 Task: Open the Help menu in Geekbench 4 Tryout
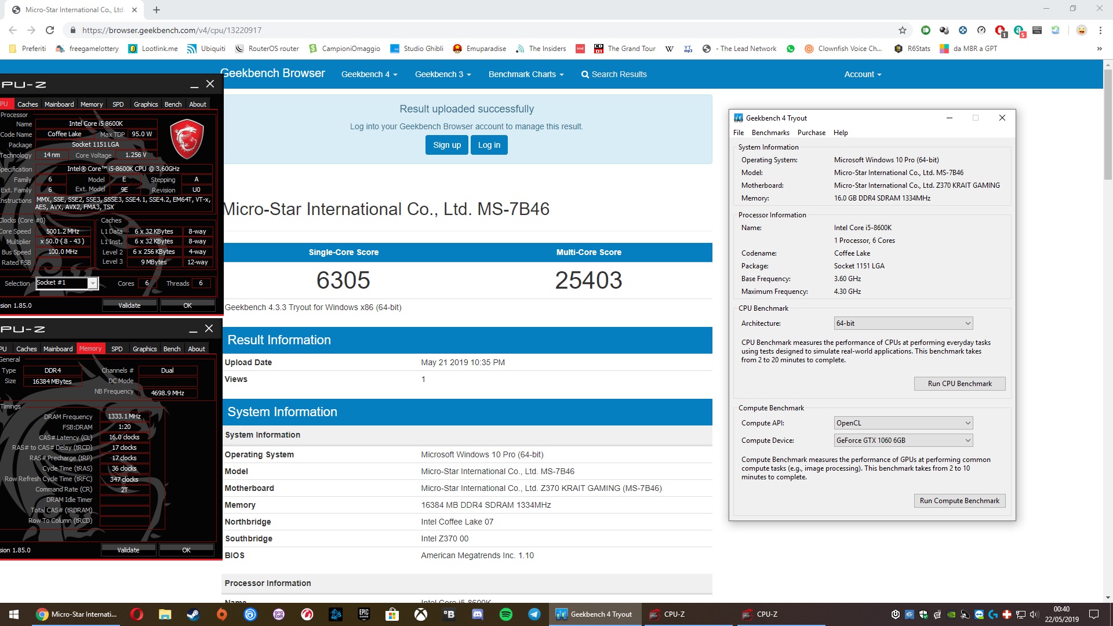841,133
